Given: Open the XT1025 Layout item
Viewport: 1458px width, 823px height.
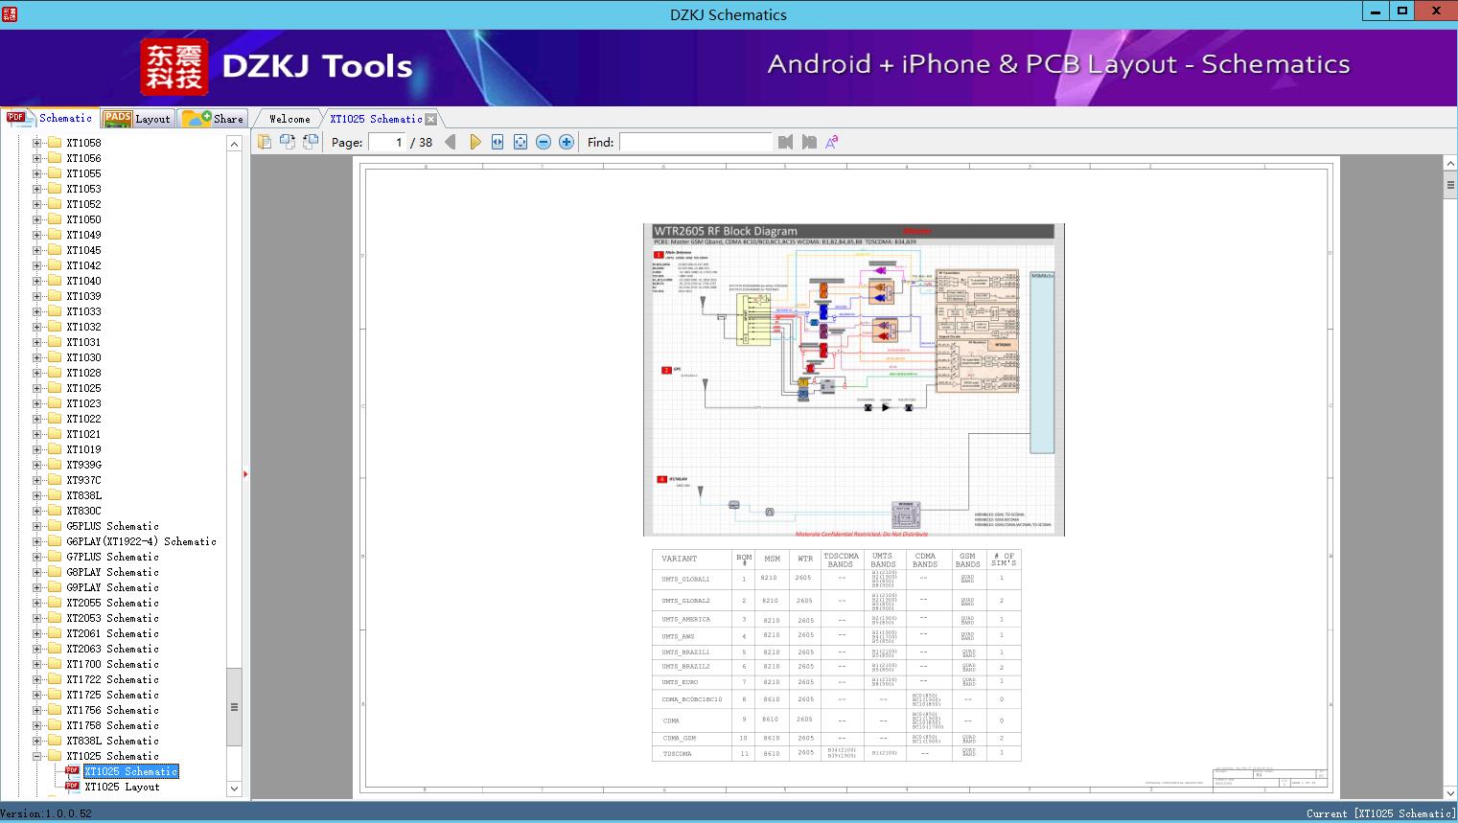Looking at the screenshot, I should click(x=122, y=787).
